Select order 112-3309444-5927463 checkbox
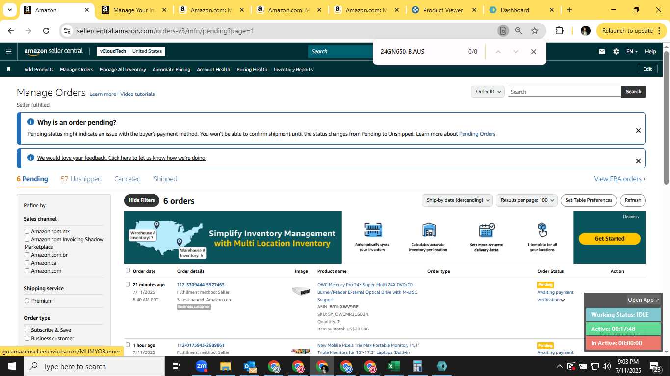 click(128, 284)
